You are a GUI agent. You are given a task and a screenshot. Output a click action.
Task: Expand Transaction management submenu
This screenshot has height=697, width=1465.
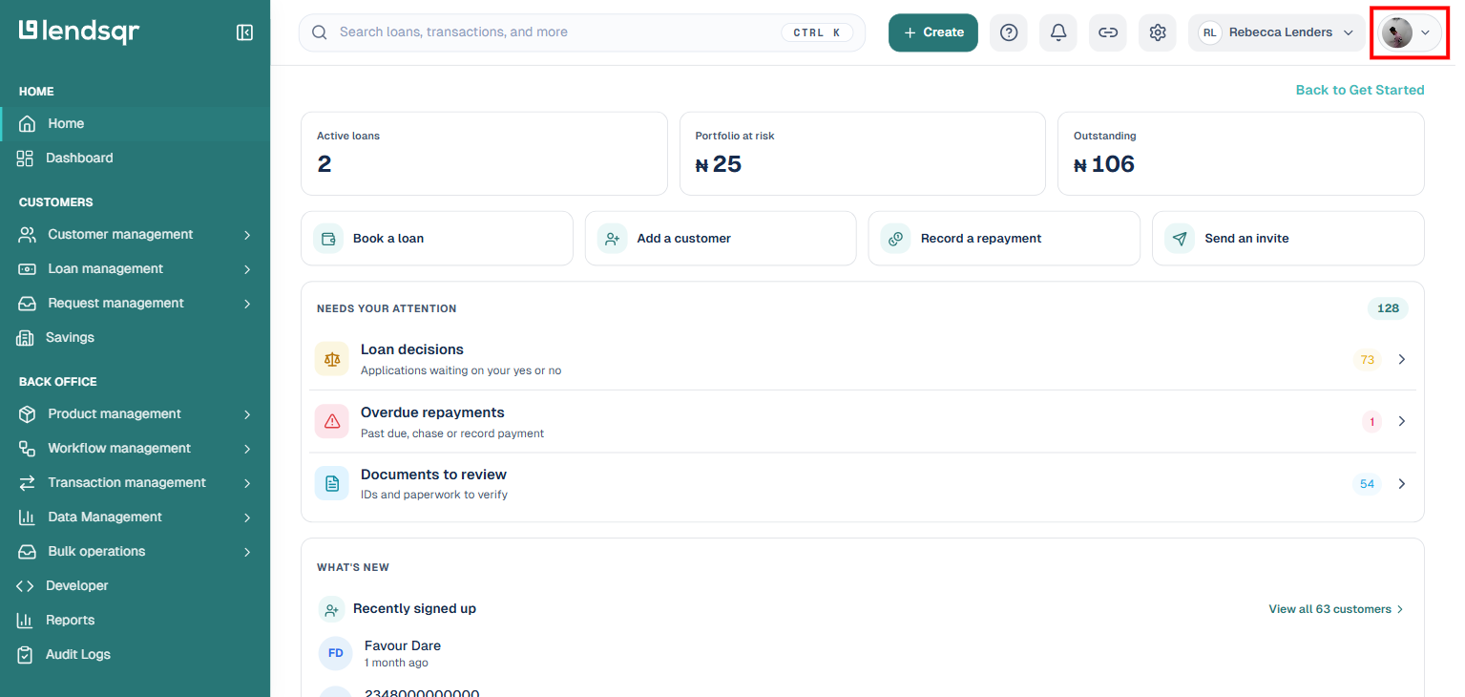click(135, 483)
